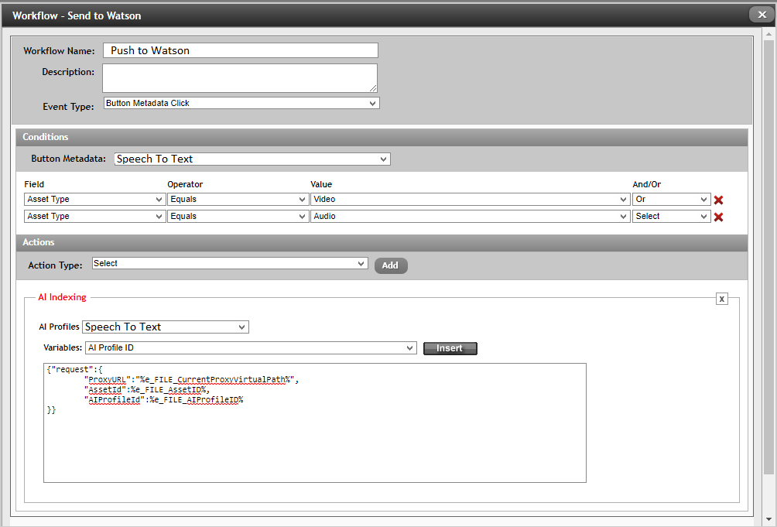Click the Field column header
The width and height of the screenshot is (777, 527).
[x=34, y=184]
